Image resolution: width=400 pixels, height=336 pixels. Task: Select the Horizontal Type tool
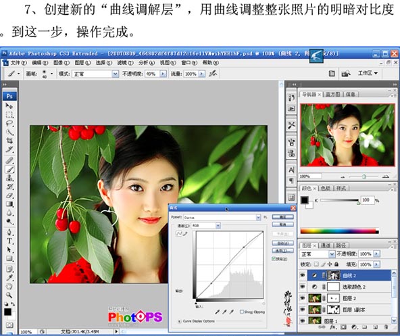pyautogui.click(x=9, y=241)
